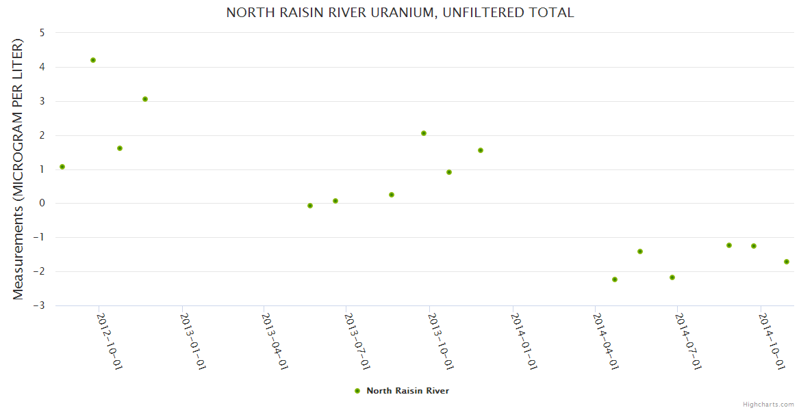This screenshot has height=410, width=801.
Task: Click the 1.5 data point before 2014-01-01
Action: 481,150
